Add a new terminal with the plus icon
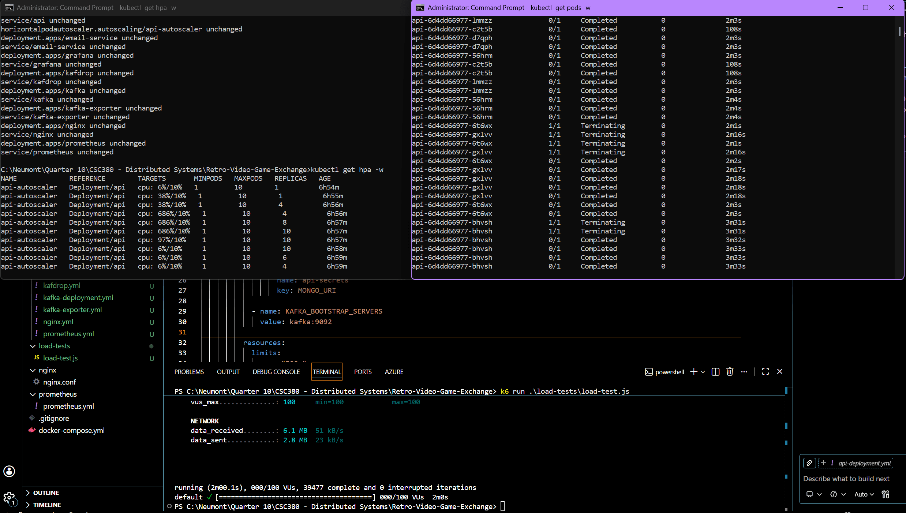The image size is (906, 513). pos(693,372)
